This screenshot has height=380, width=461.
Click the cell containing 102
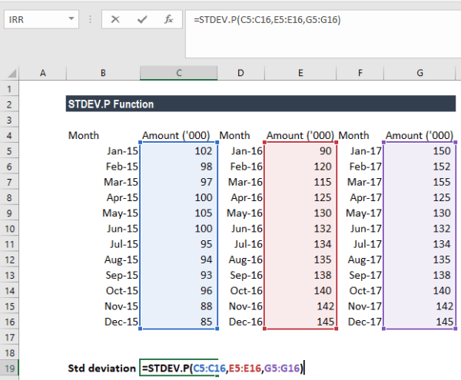[179, 151]
